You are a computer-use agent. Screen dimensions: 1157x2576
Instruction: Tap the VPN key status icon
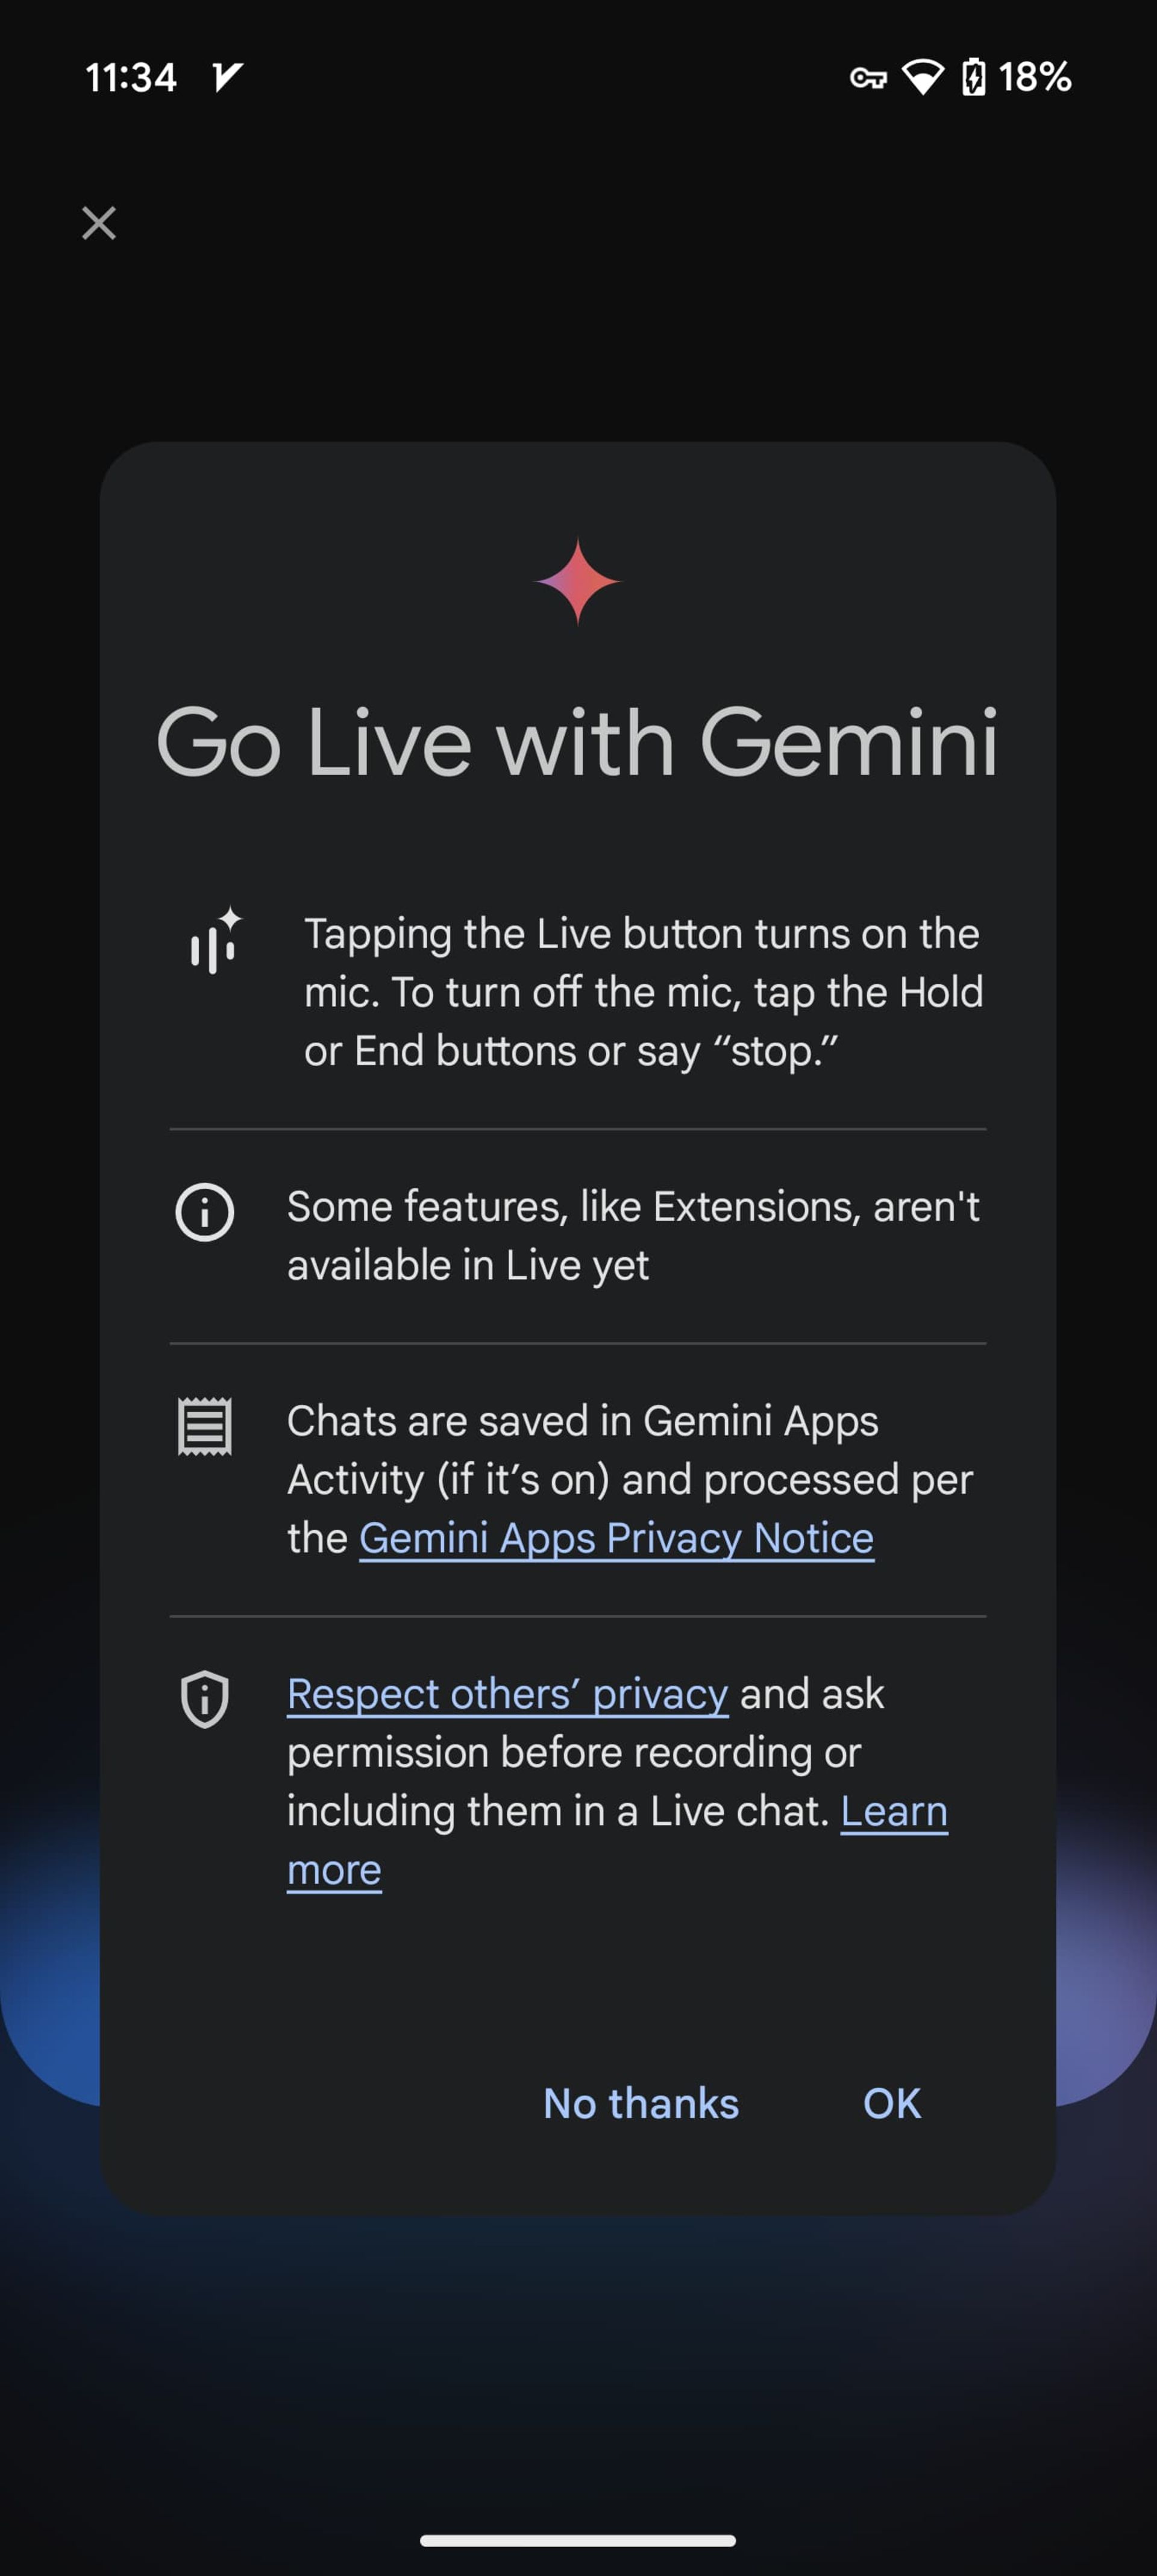pyautogui.click(x=867, y=78)
